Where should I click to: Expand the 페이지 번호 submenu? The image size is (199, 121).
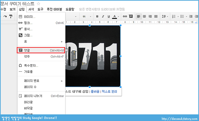(41, 81)
